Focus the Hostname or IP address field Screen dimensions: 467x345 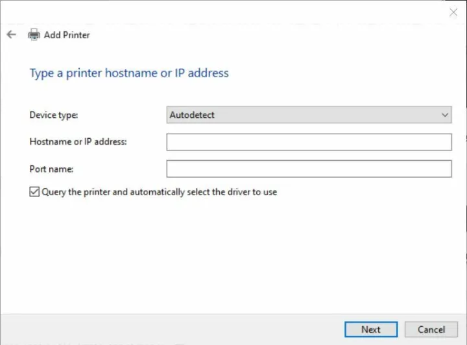coord(309,142)
